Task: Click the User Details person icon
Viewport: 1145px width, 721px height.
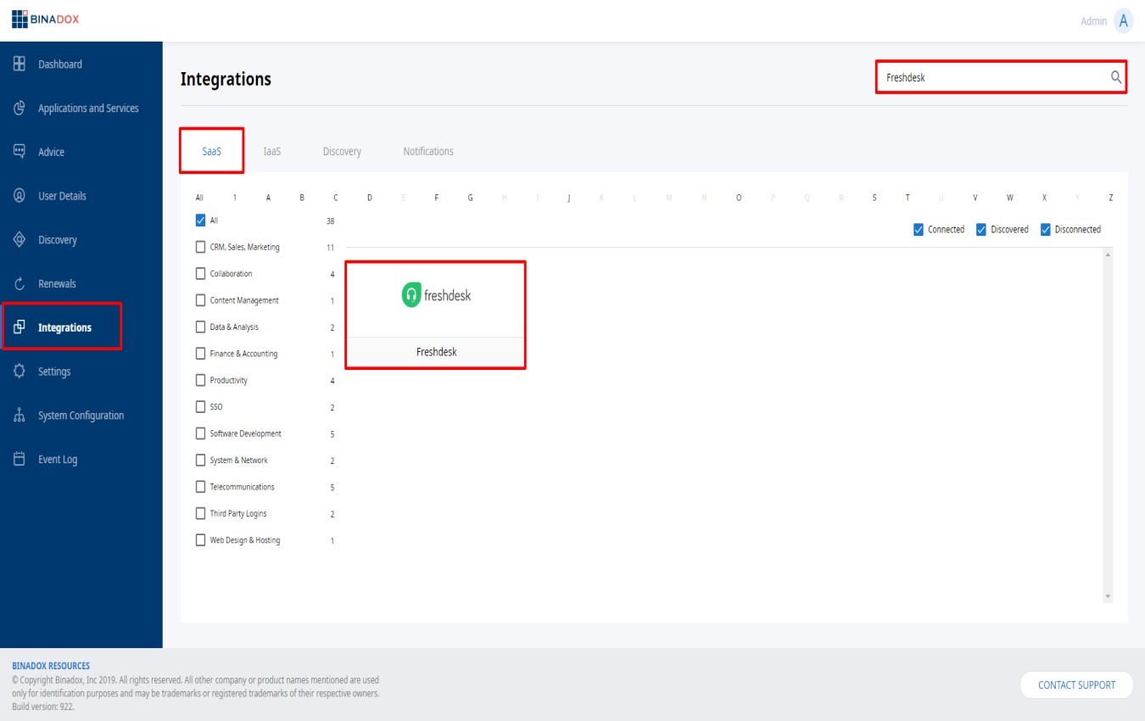Action: tap(20, 195)
